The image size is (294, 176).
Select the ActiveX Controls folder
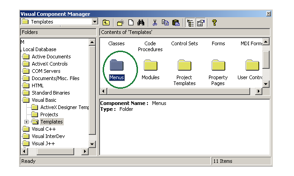click(49, 64)
